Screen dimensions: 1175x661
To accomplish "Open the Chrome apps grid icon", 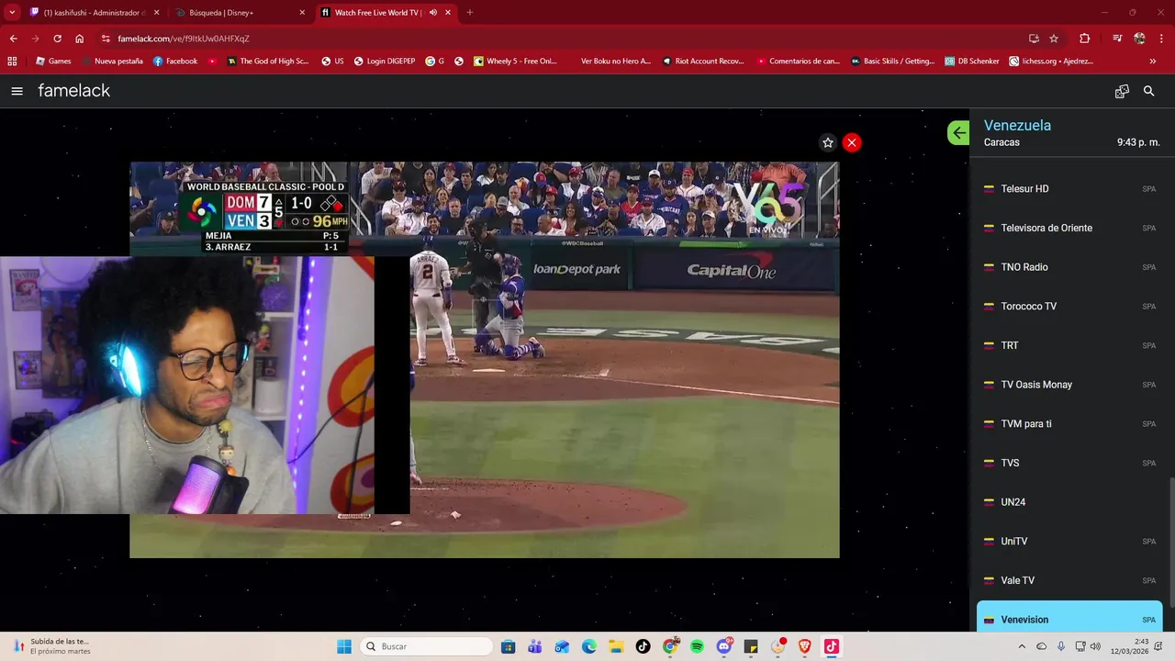I will pos(12,62).
